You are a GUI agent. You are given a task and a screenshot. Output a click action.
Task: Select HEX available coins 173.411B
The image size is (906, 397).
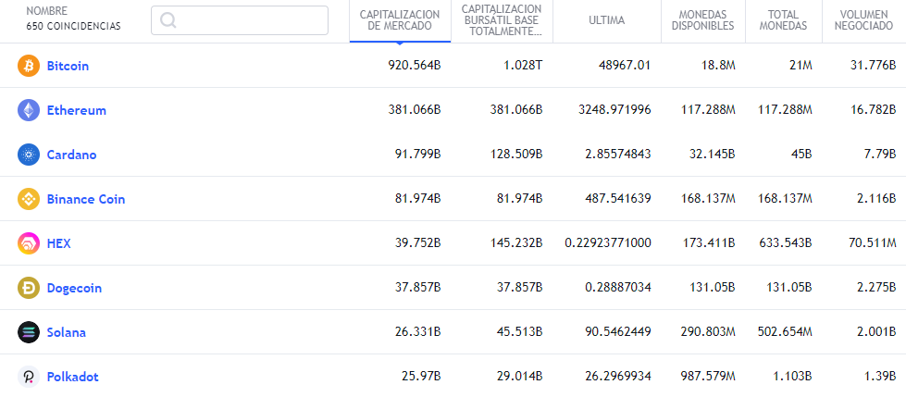(709, 243)
